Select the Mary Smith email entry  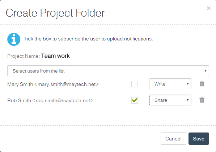pos(53,84)
